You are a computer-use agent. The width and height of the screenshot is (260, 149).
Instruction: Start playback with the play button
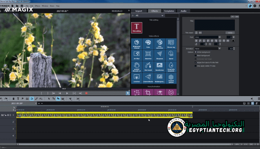pos(67,93)
